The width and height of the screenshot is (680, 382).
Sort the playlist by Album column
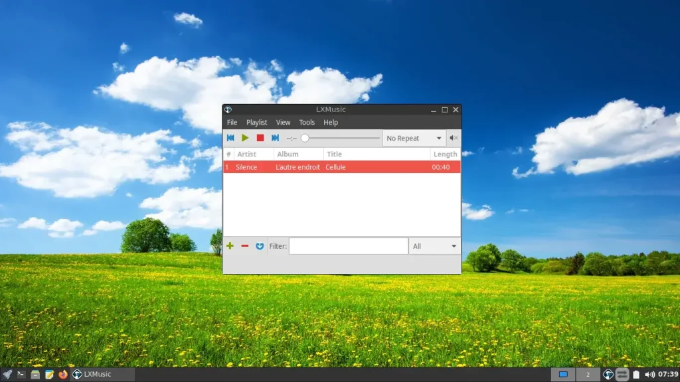pos(298,154)
